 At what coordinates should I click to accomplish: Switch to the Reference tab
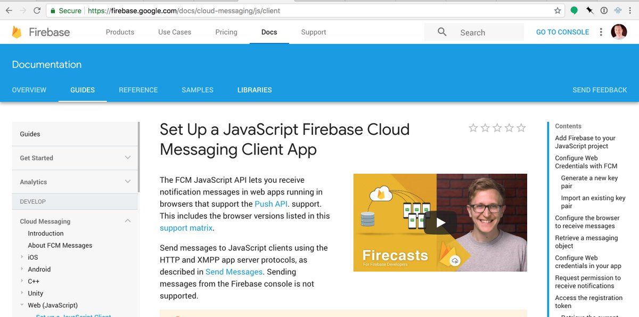click(x=138, y=90)
